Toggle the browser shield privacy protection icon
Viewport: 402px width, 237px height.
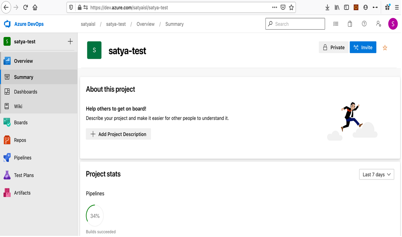click(71, 7)
